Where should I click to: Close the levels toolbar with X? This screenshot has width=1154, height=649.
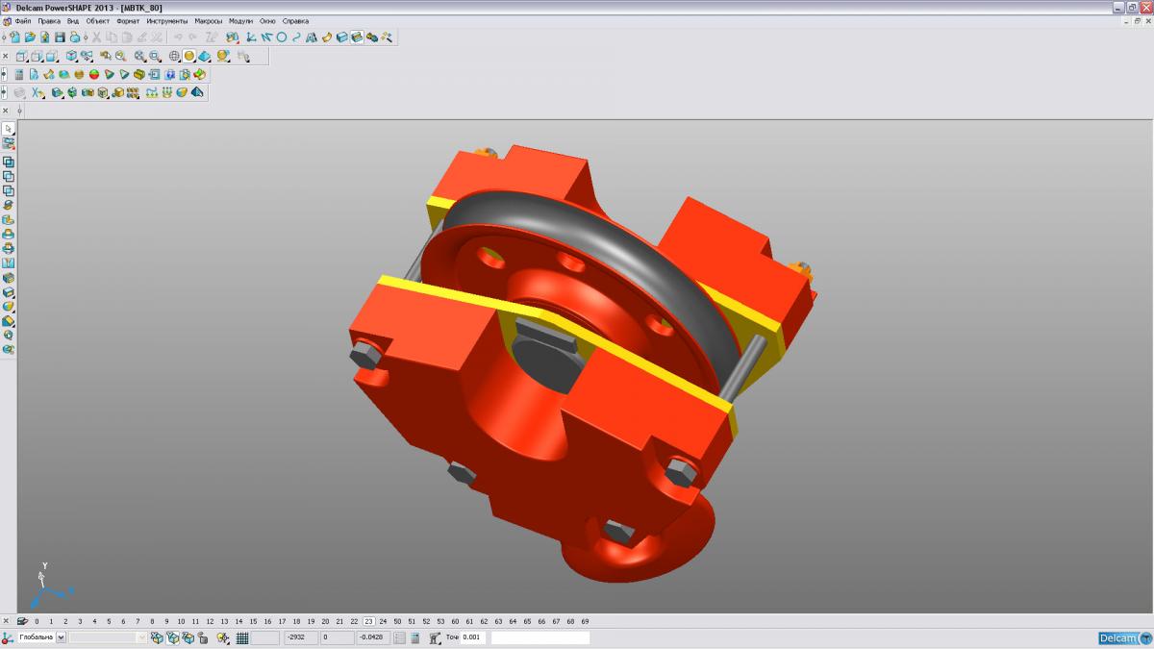click(x=6, y=621)
